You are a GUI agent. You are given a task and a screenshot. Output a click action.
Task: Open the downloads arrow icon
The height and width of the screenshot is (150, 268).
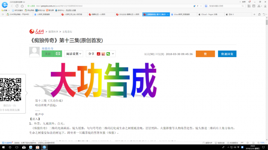[265, 6]
